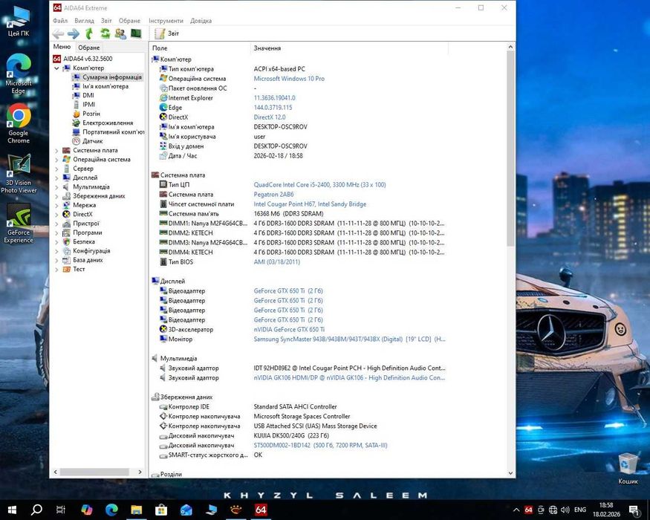Expand the DirectX tree node
The width and height of the screenshot is (650, 520).
click(56, 215)
